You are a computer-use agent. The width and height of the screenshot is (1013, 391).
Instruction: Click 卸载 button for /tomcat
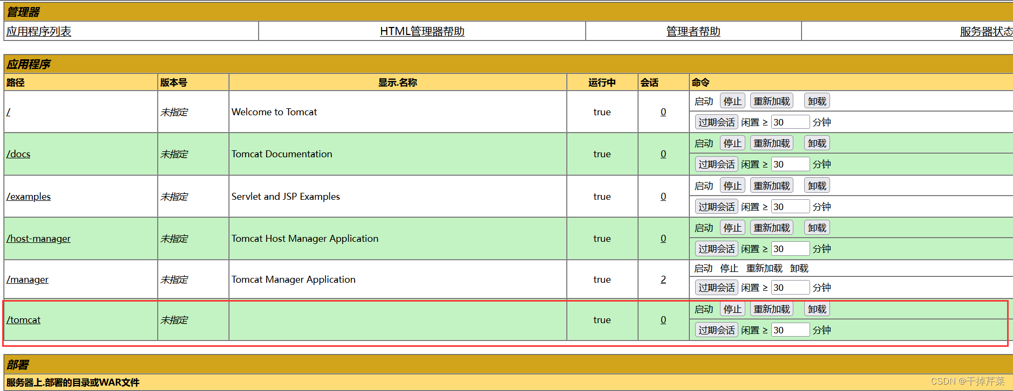[817, 309]
